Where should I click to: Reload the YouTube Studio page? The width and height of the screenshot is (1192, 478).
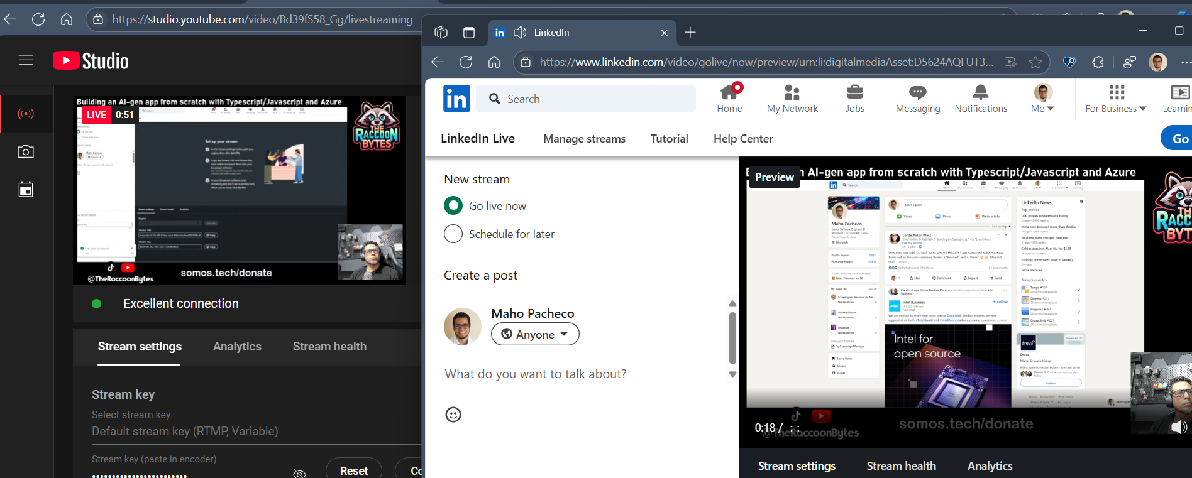(x=38, y=19)
